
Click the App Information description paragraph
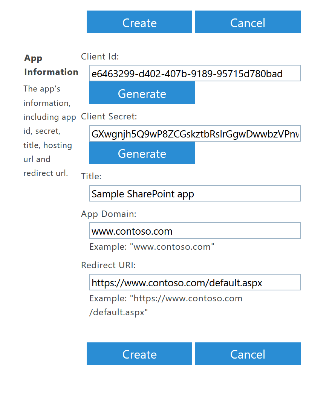point(49,131)
